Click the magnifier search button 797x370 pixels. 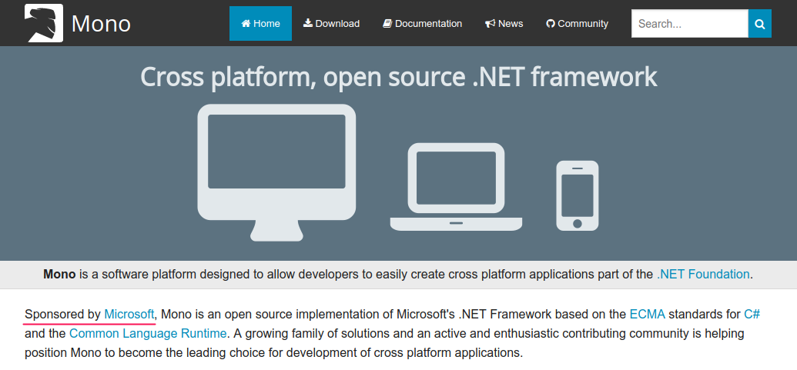tap(760, 23)
